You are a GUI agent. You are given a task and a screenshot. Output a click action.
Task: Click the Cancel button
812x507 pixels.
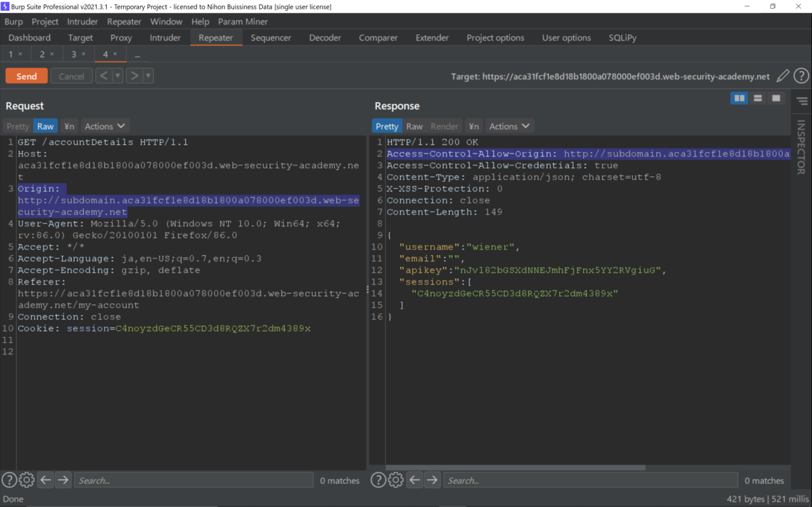coord(71,76)
